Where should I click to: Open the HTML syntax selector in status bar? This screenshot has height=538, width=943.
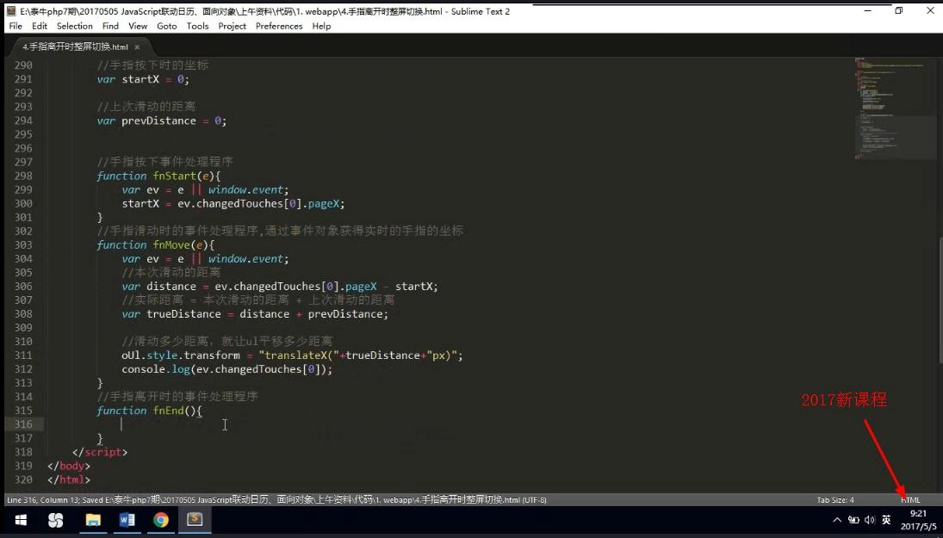[x=910, y=499]
